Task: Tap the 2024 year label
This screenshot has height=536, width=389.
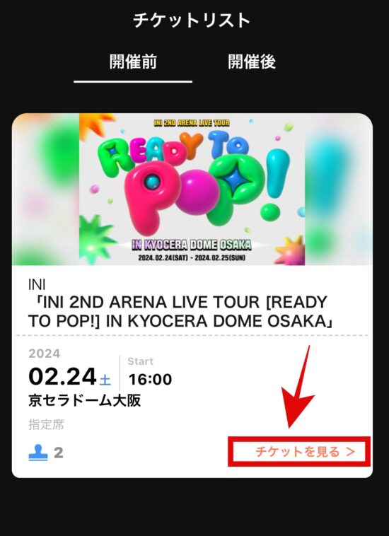Action: tap(45, 354)
